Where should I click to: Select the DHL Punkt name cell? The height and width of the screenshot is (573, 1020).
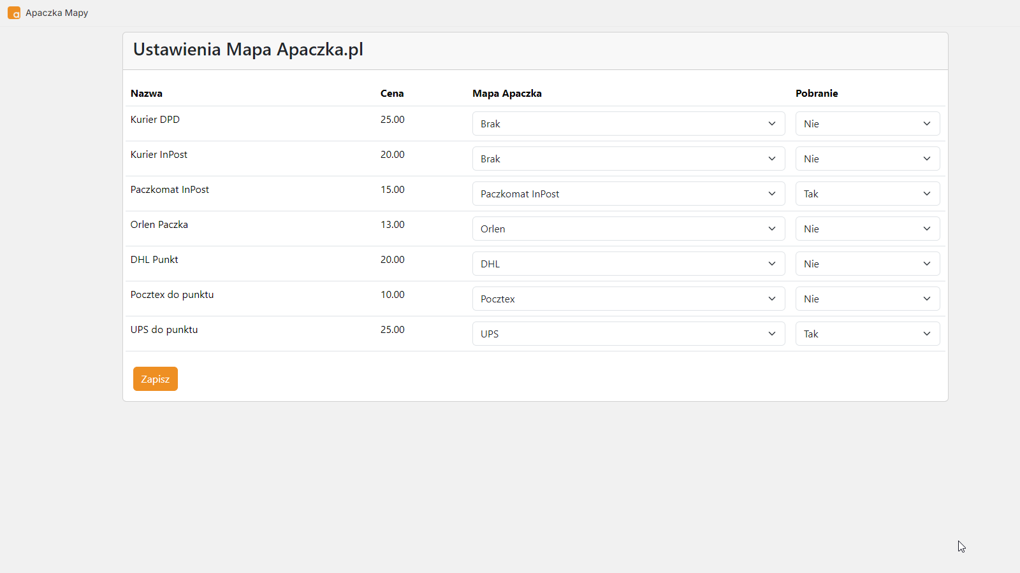point(154,260)
